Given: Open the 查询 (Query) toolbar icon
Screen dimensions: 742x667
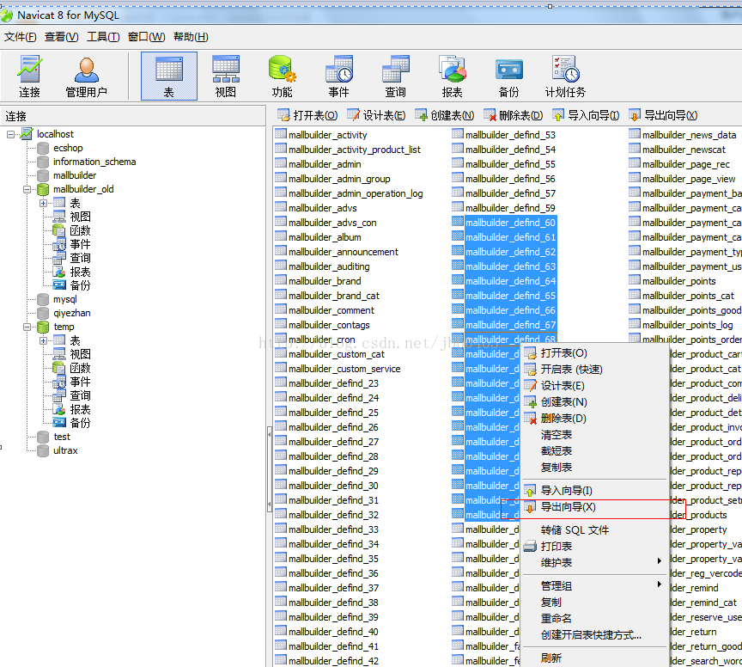Looking at the screenshot, I should point(396,76).
